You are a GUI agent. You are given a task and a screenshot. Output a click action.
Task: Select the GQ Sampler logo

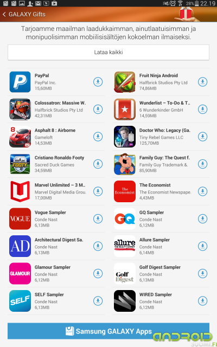(125, 219)
